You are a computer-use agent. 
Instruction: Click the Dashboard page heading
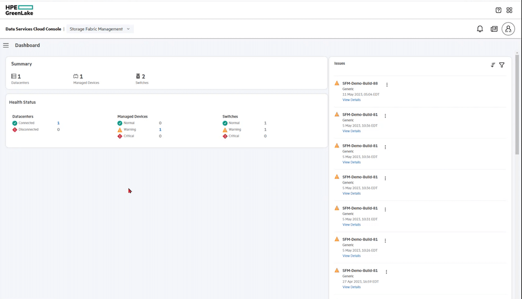(28, 45)
